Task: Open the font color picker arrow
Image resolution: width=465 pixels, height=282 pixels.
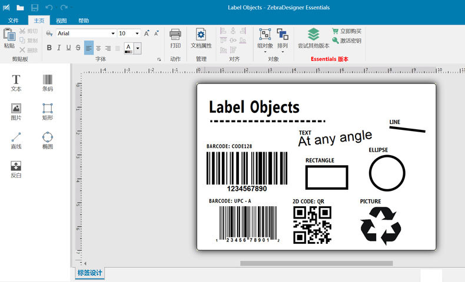Action: point(138,48)
